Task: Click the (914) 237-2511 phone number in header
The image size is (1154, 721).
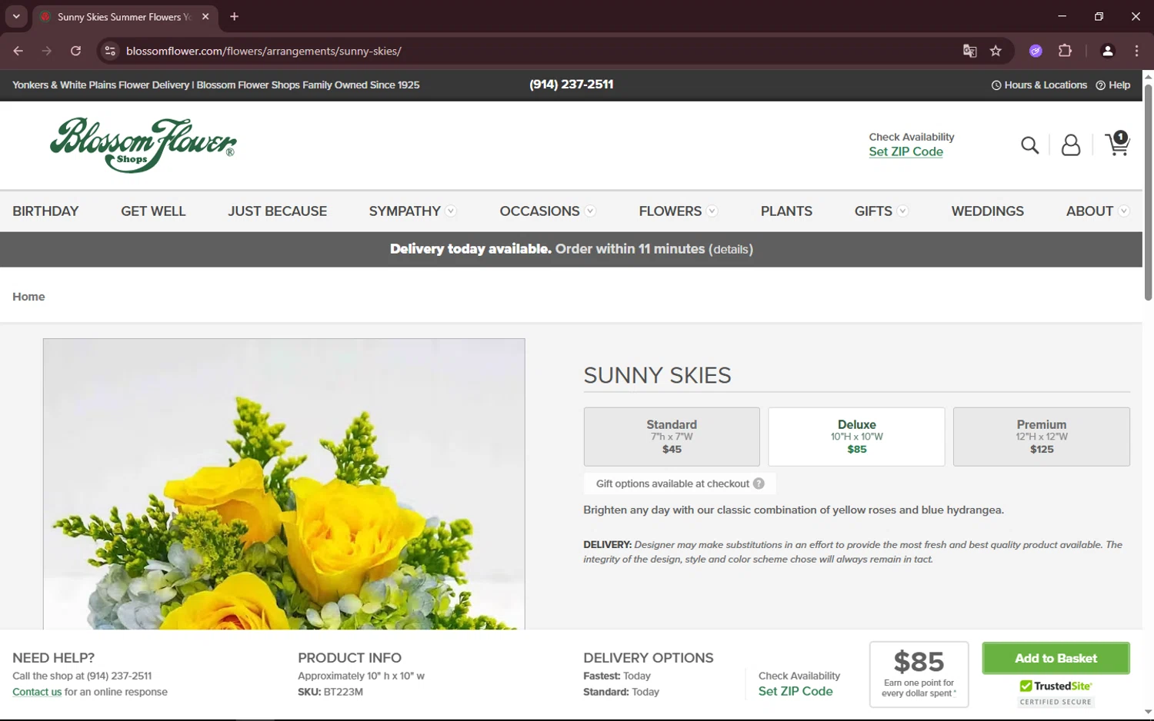Action: click(x=571, y=85)
